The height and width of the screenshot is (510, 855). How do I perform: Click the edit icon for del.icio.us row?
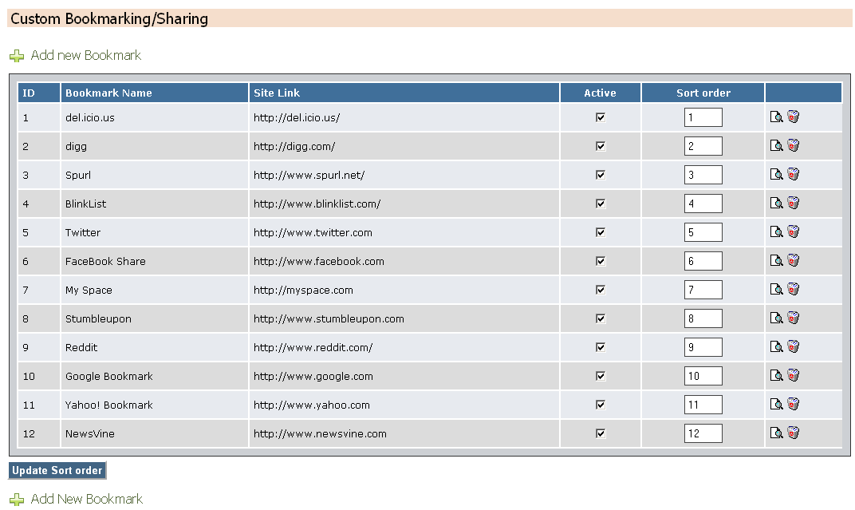tap(776, 117)
